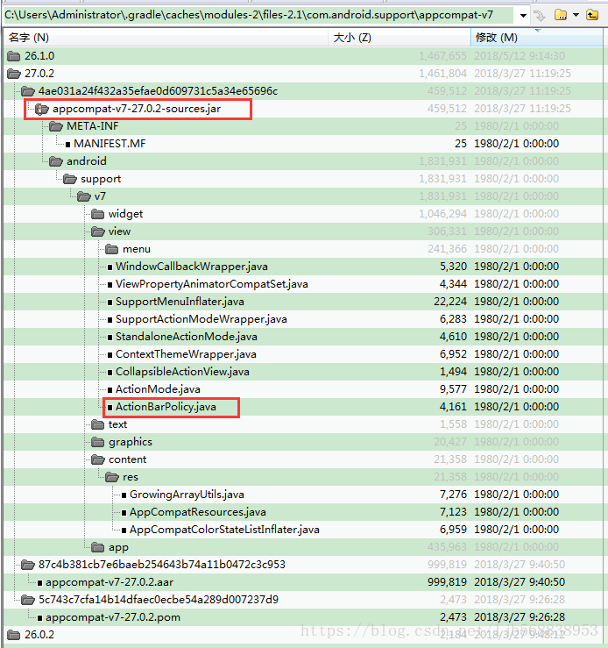Screen dimensions: 608x648
Task: Go up one level with the parent folder icon
Action: (x=592, y=16)
